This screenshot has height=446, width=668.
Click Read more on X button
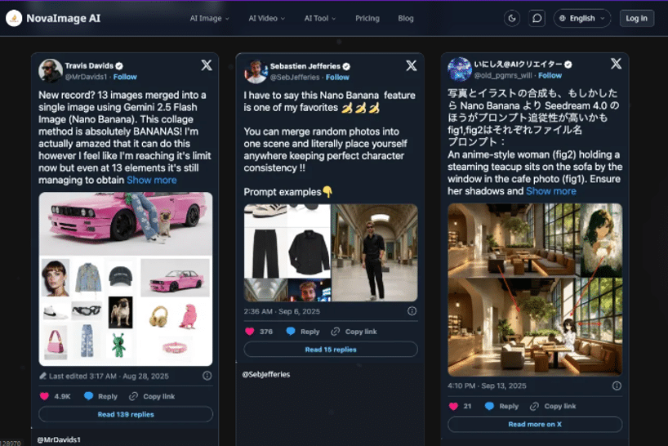pos(535,424)
